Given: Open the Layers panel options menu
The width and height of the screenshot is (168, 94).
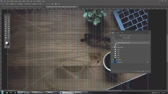Looking at the screenshot, I should tap(150, 33).
